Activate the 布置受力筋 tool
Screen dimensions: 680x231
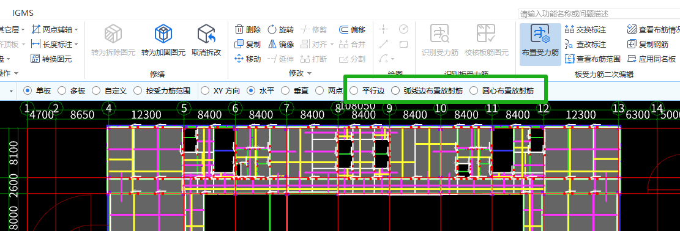[540, 44]
